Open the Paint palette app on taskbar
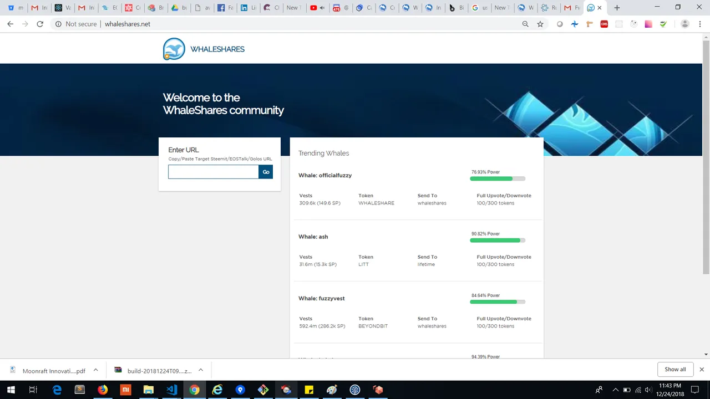The width and height of the screenshot is (710, 399). point(332,390)
